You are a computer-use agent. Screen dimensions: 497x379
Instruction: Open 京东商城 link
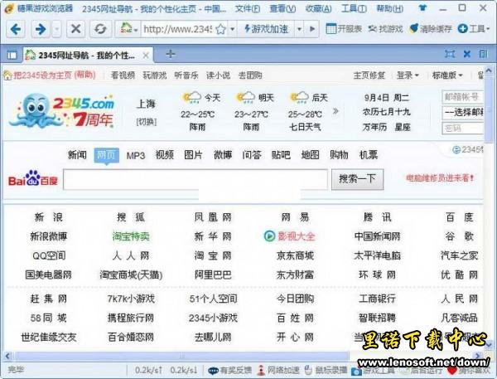coord(295,255)
